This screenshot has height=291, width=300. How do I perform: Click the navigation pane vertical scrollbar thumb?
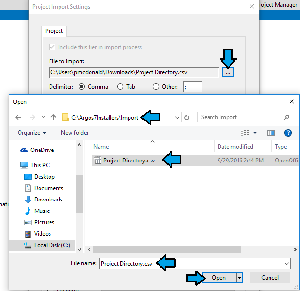(x=79, y=194)
